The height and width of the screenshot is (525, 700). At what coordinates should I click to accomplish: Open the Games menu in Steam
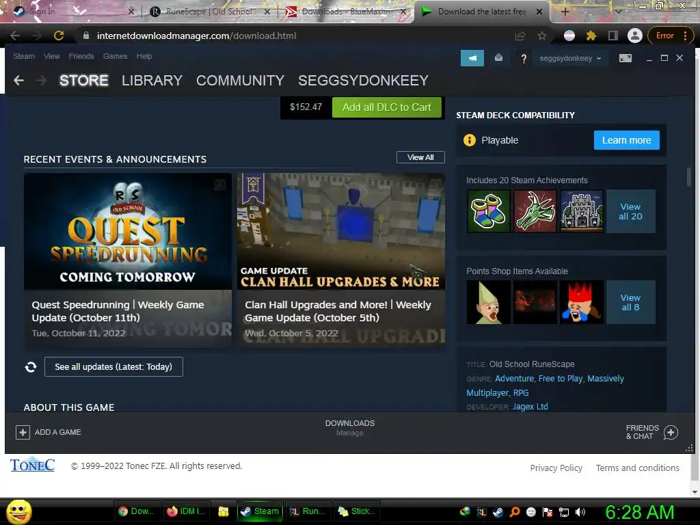coord(115,56)
